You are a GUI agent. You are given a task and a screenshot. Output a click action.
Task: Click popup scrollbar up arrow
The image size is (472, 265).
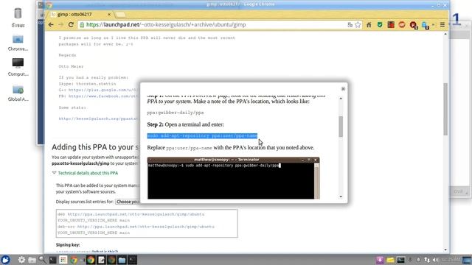point(341,99)
